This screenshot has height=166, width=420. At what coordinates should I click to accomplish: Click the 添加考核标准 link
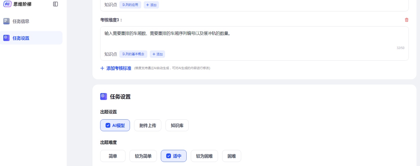tap(119, 68)
